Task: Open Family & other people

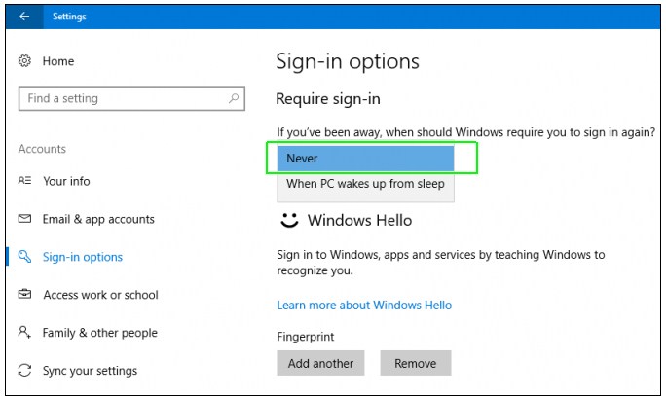Action: (x=100, y=333)
